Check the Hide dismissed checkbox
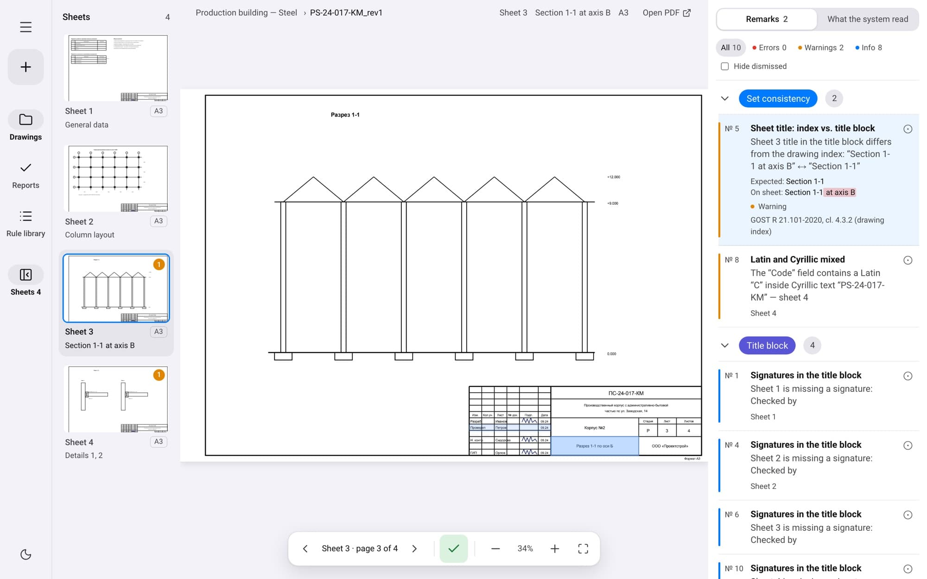The height and width of the screenshot is (579, 927). (725, 66)
